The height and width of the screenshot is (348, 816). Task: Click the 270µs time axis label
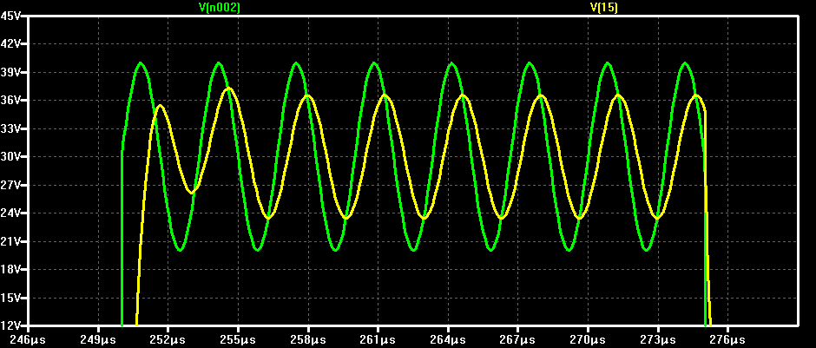coord(588,339)
